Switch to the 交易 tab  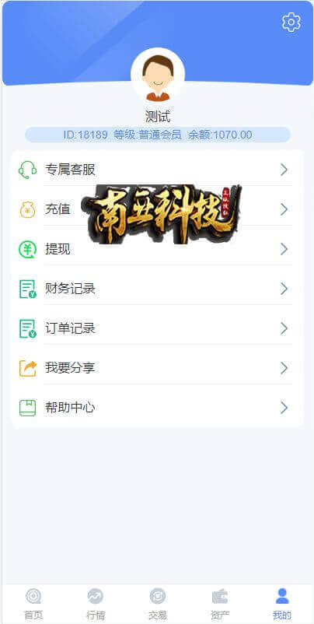[158, 604]
